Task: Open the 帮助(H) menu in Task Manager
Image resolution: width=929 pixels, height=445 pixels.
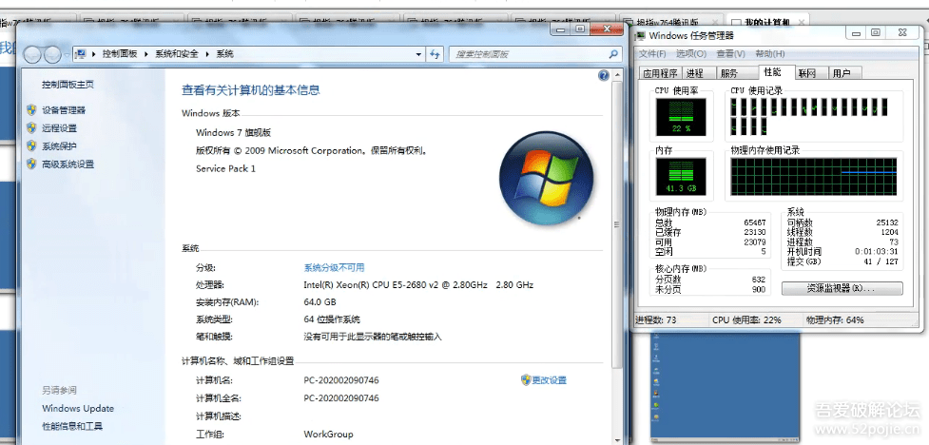Action: coord(770,54)
